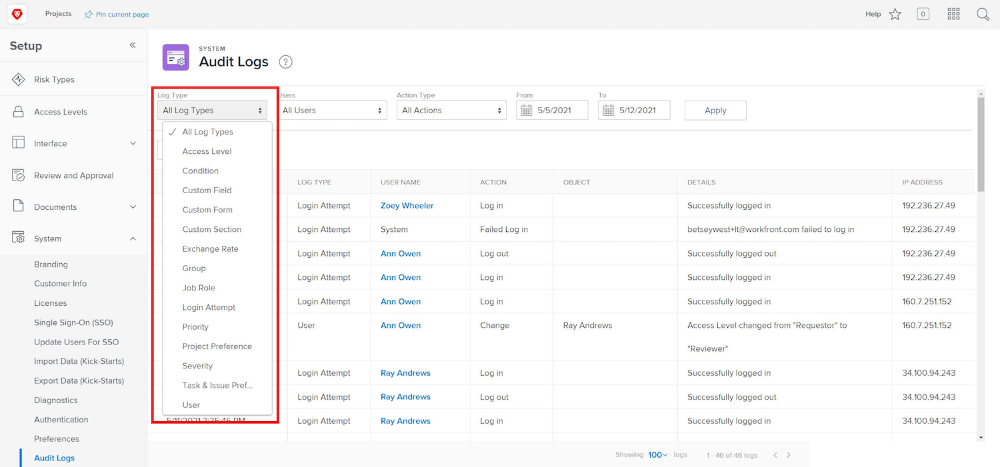
Task: Open the notifications counter icon
Action: [x=923, y=13]
